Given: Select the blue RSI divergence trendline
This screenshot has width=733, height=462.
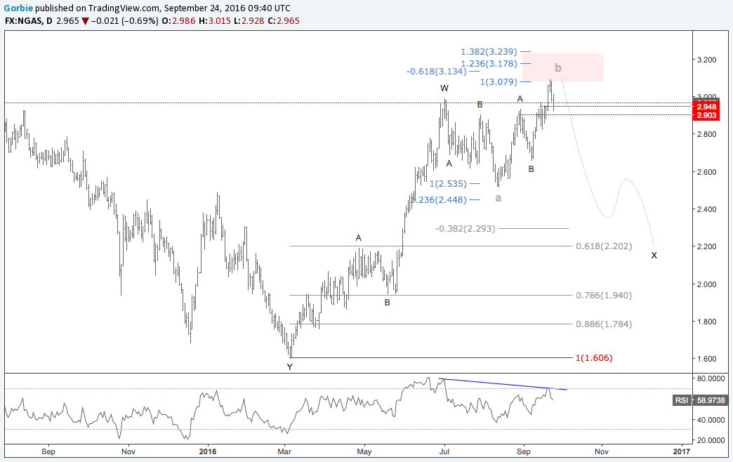Looking at the screenshot, I should click(503, 384).
